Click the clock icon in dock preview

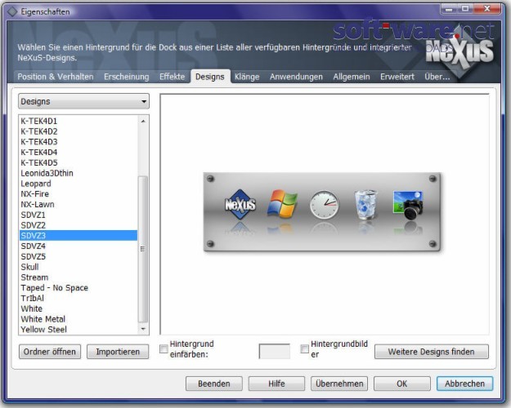pyautogui.click(x=324, y=205)
